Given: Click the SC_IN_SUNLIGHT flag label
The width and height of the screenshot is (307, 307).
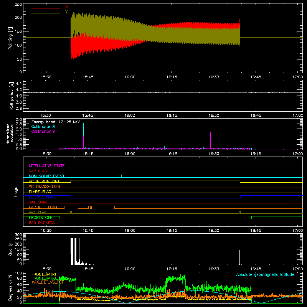Looking at the screenshot, I should click(x=44, y=181).
